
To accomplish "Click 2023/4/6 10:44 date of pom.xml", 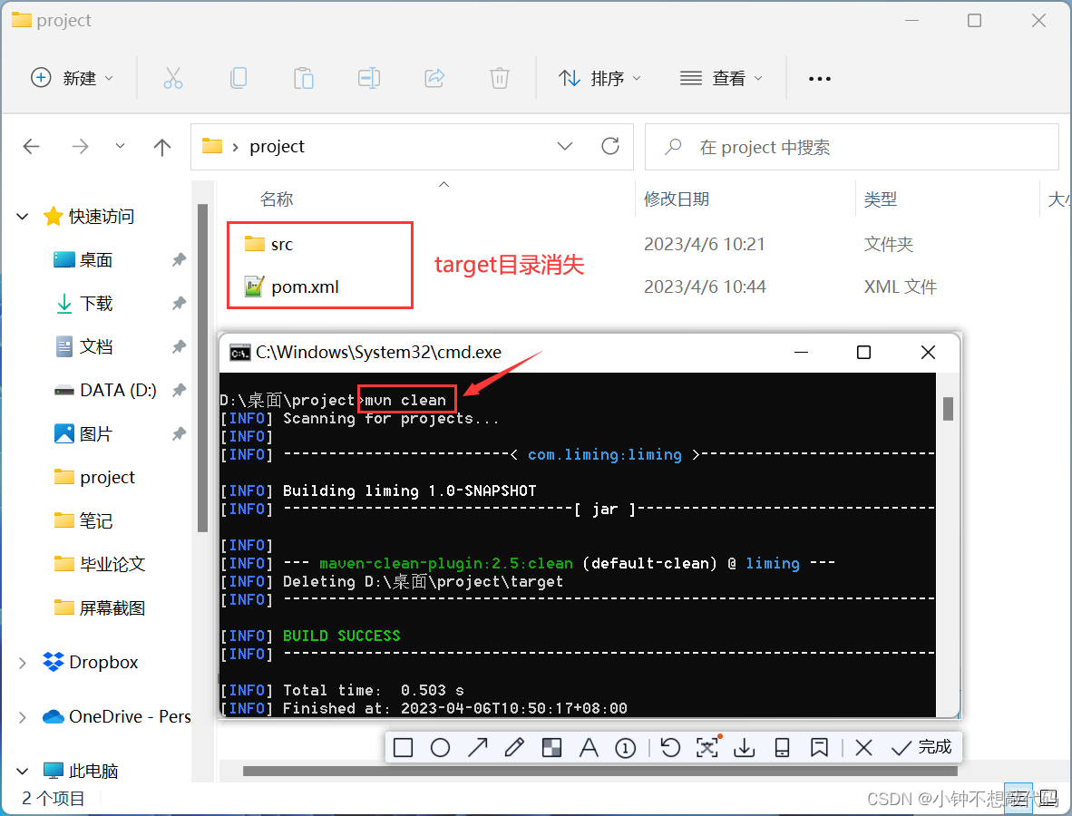I will coord(705,287).
